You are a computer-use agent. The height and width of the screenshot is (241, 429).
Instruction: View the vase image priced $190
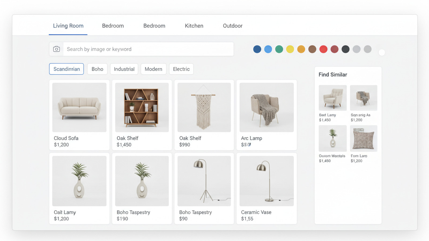[x=142, y=181]
